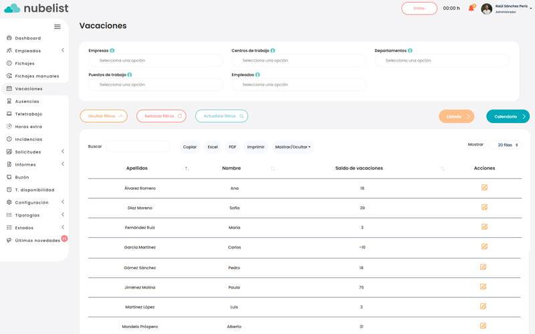The height and width of the screenshot is (334, 535).
Task: Click edit icon for Jiménez Molina row
Action: (483, 287)
